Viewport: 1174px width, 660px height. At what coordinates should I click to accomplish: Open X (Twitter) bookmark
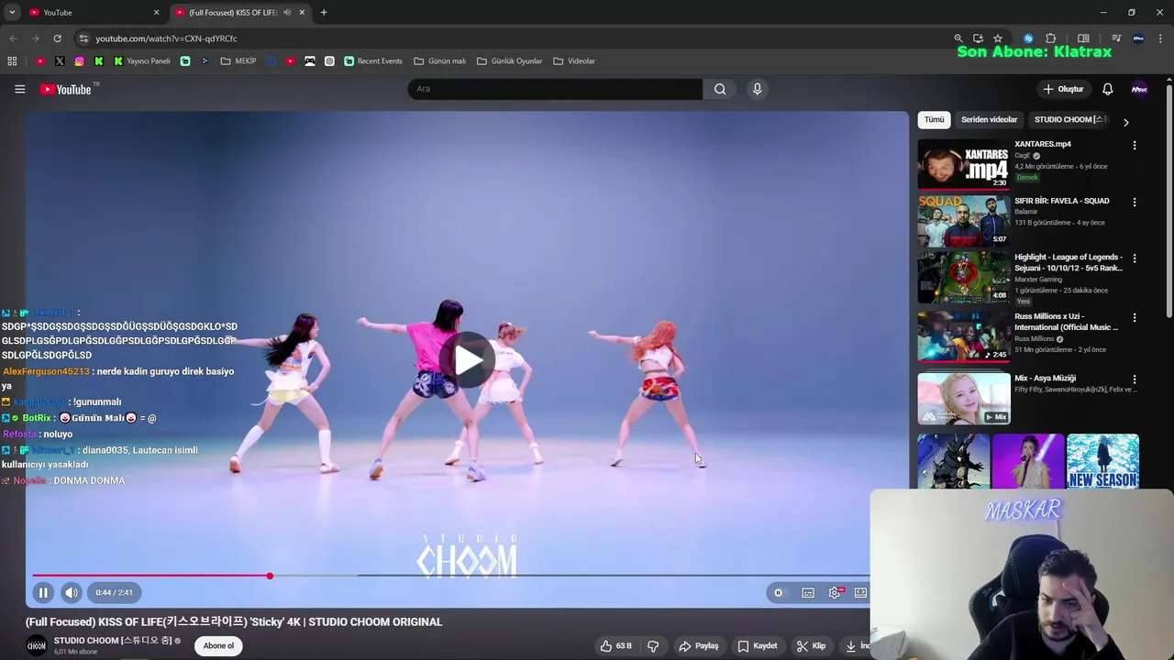[60, 61]
